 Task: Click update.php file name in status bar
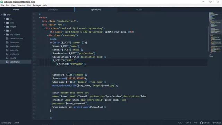click(x=6, y=123)
